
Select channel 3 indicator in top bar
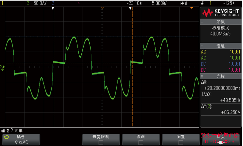tap(53, 3)
